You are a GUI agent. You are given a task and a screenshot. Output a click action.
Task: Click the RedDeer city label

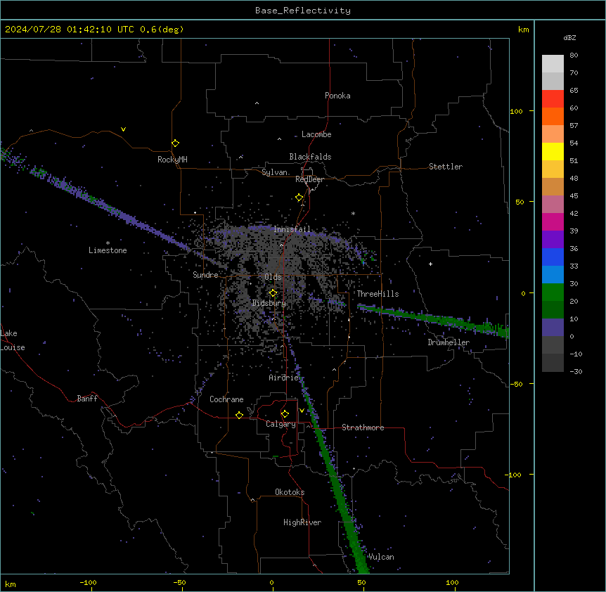(x=309, y=179)
